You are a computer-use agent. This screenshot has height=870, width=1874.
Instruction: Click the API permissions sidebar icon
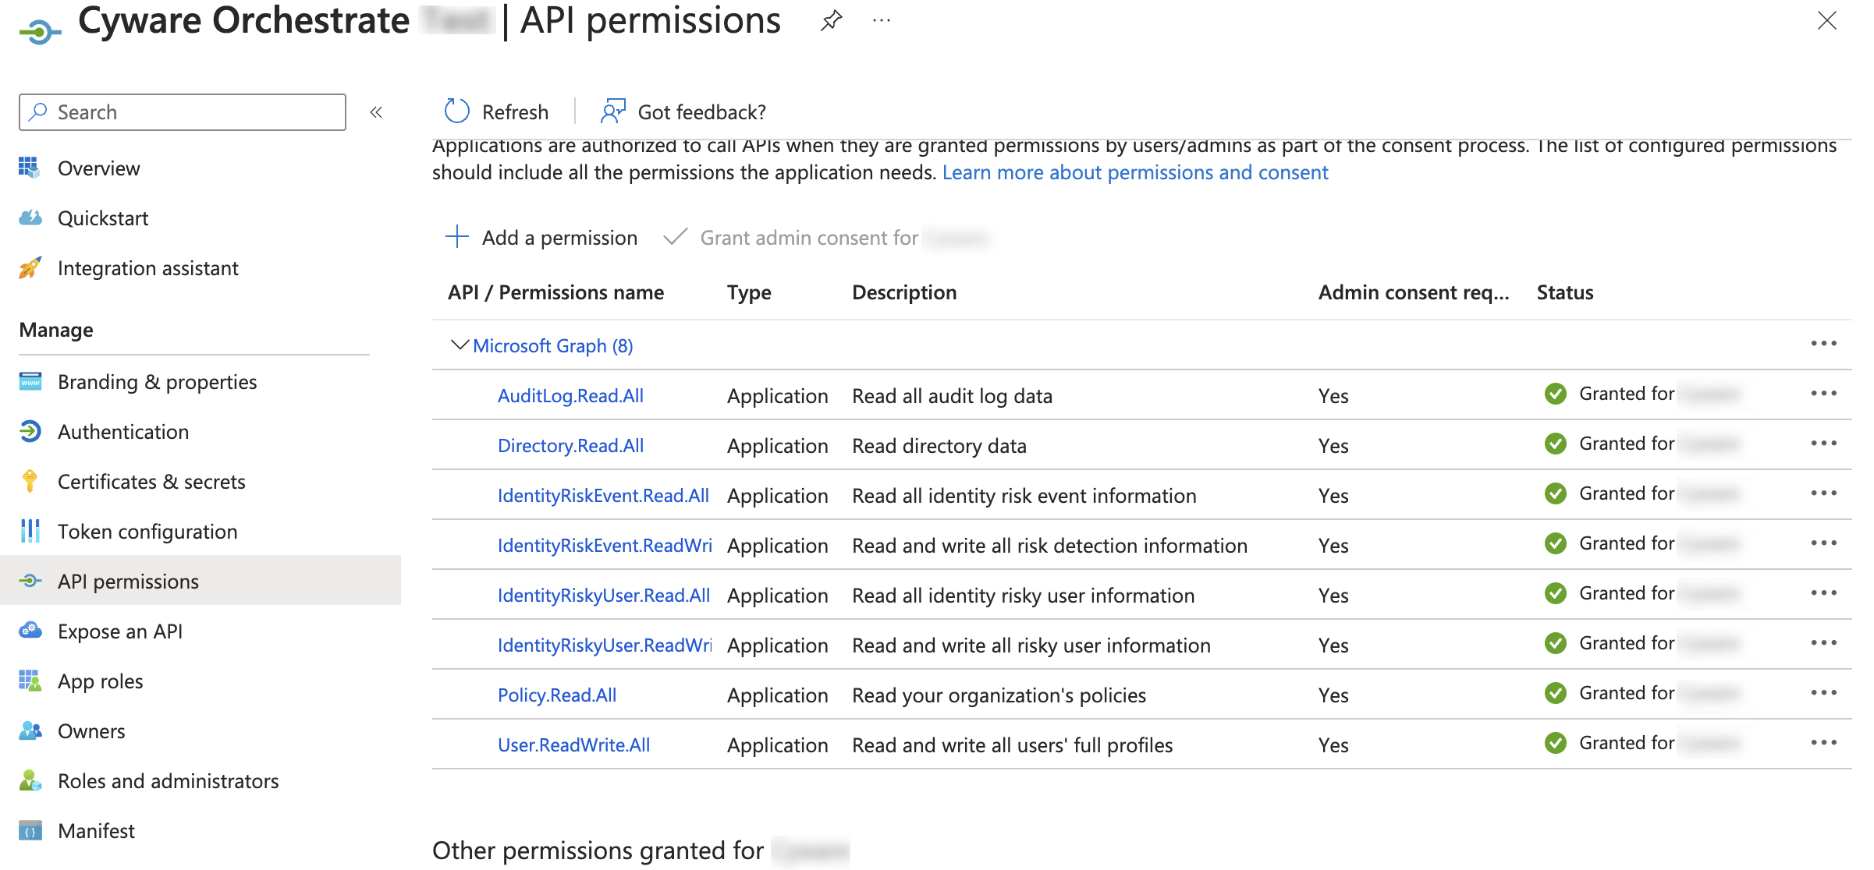point(30,581)
